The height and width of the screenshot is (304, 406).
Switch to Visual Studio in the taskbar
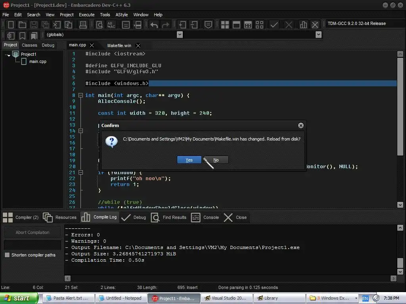coord(226,298)
